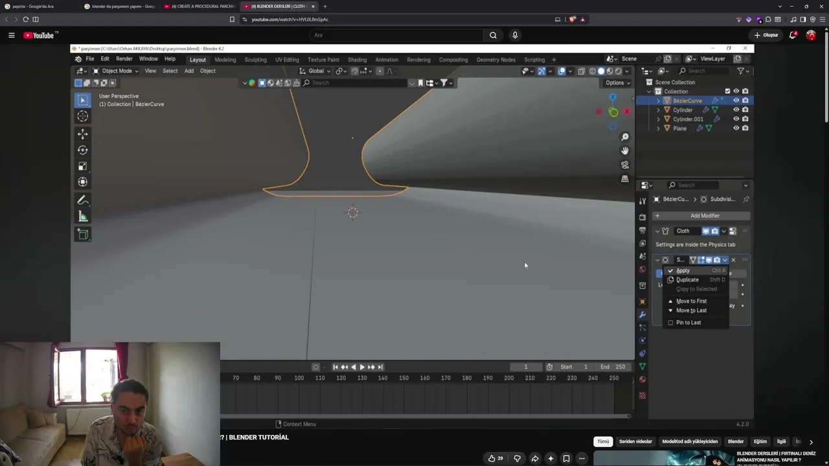Select the Annotate pencil tool
This screenshot has width=829, height=466.
tap(83, 201)
